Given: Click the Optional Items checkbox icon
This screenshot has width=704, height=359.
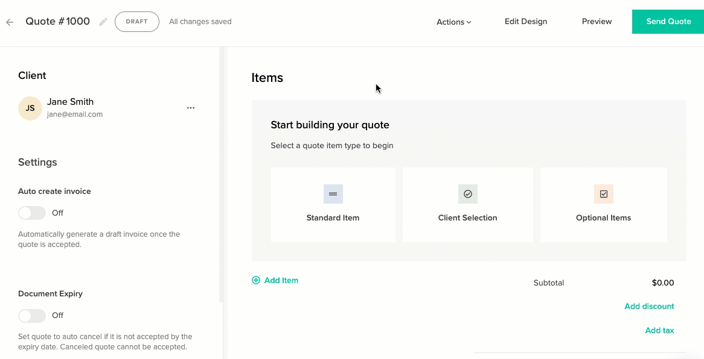Looking at the screenshot, I should point(603,194).
